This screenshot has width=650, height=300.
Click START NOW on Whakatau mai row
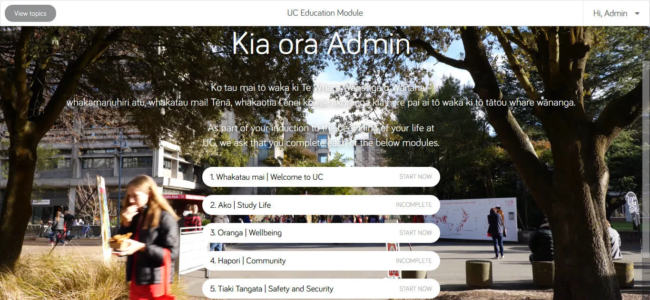[x=415, y=177]
